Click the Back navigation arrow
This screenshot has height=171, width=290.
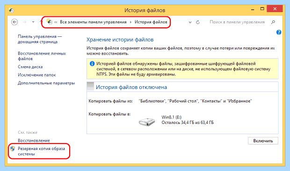(x=14, y=22)
